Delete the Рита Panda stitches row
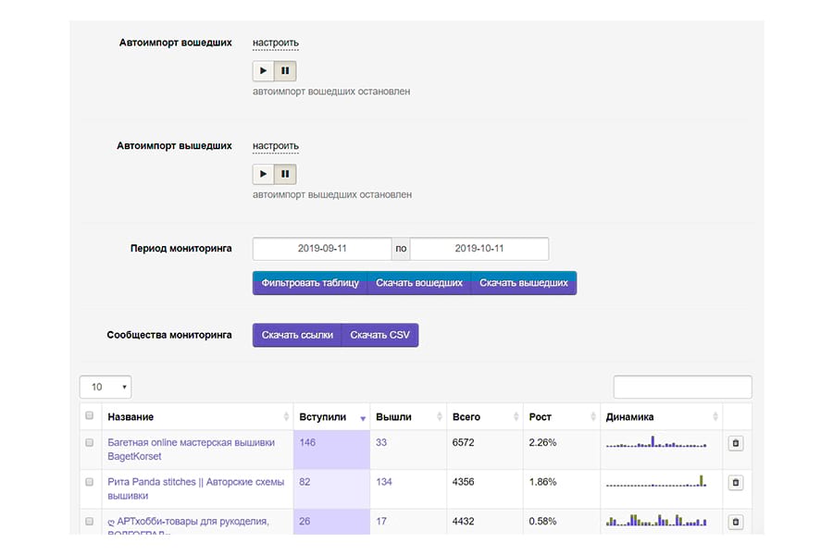 pyautogui.click(x=736, y=482)
